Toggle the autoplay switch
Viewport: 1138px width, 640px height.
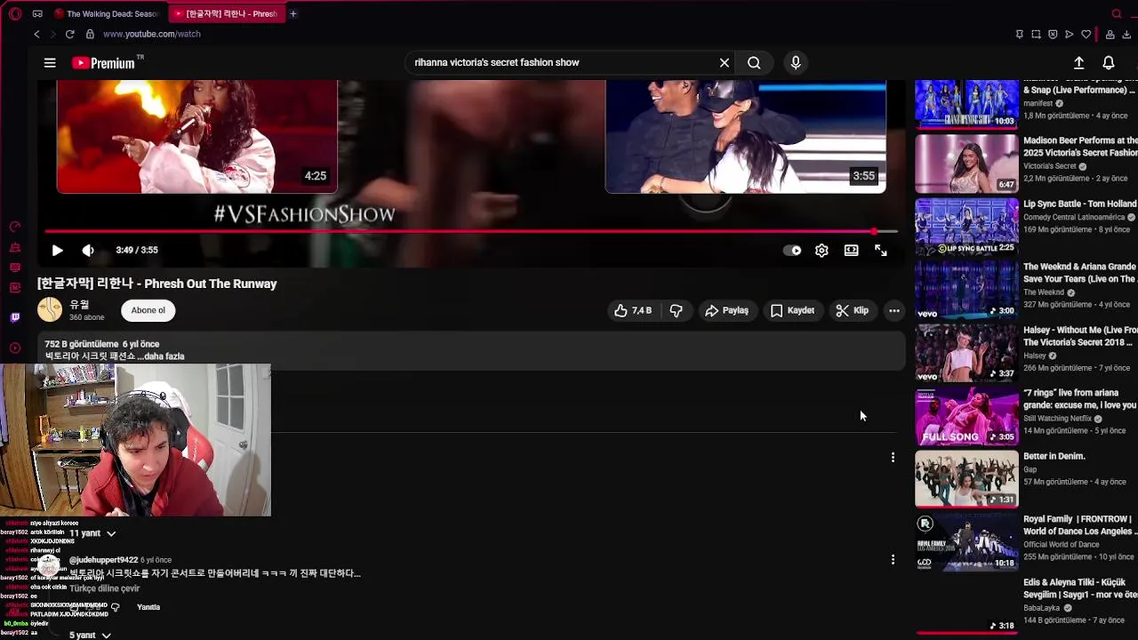pos(792,251)
